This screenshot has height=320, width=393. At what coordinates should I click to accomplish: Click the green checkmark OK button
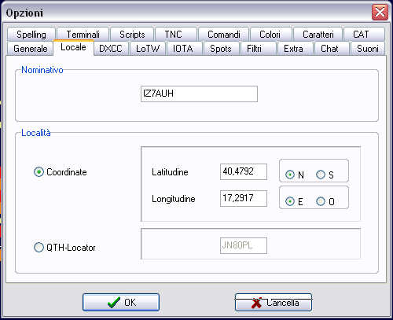[x=121, y=303]
